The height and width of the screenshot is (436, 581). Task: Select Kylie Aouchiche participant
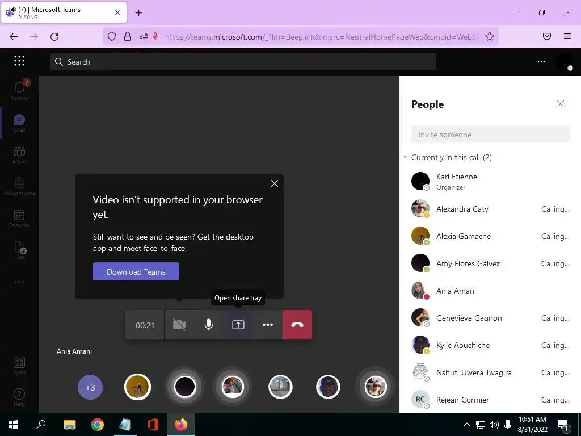point(490,345)
